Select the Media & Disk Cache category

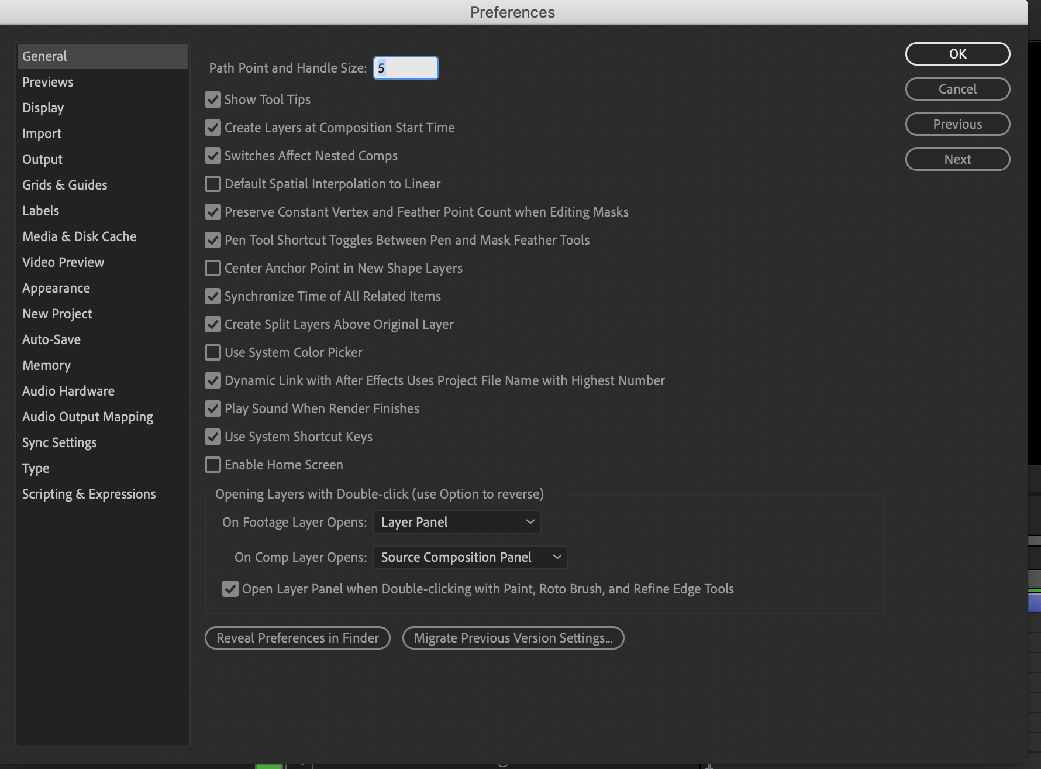click(x=80, y=236)
